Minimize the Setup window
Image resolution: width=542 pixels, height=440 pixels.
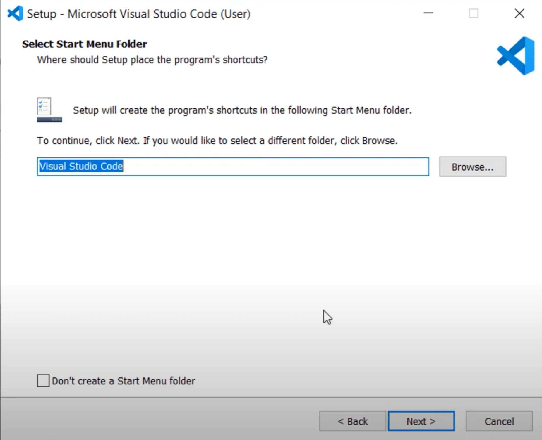(428, 13)
